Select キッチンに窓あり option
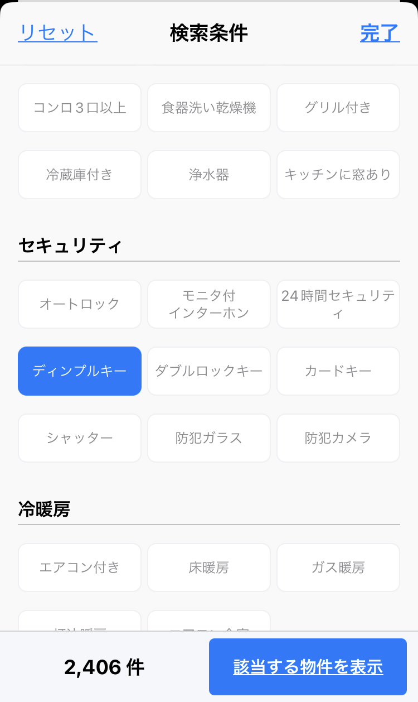Viewport: 418px width, 702px height. point(338,175)
